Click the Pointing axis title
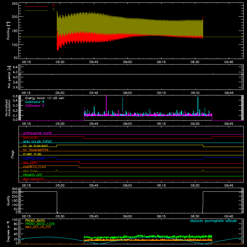The height and width of the screenshot is (247, 247). (8, 31)
